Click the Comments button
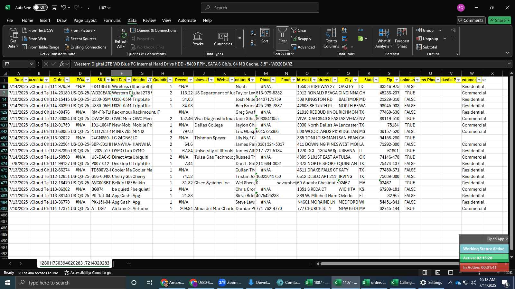The height and width of the screenshot is (289, 515). 471,20
